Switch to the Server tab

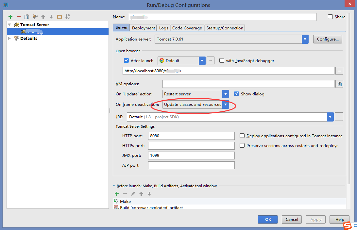122,27
